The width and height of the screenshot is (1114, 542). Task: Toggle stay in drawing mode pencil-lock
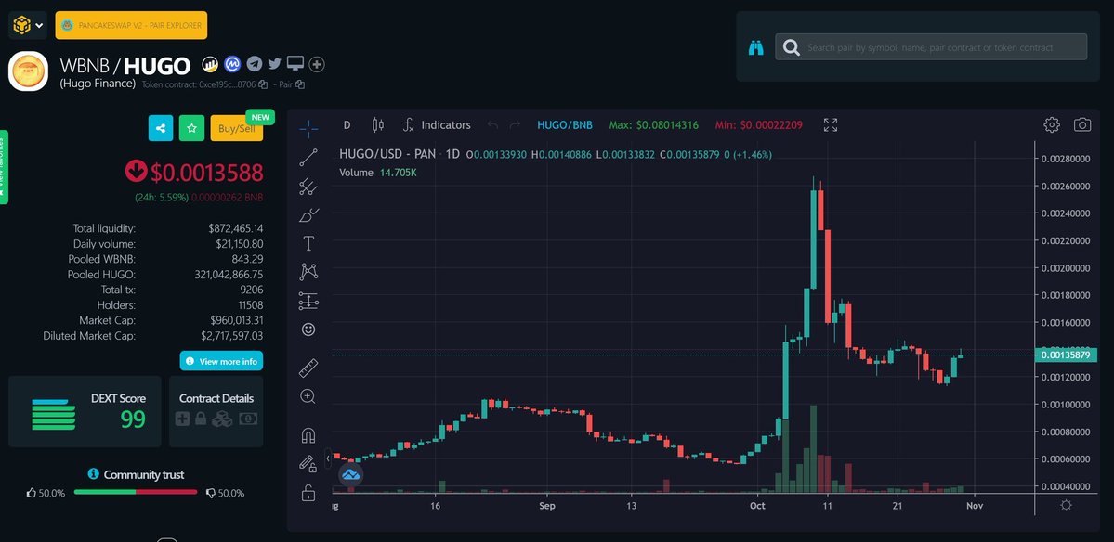308,464
